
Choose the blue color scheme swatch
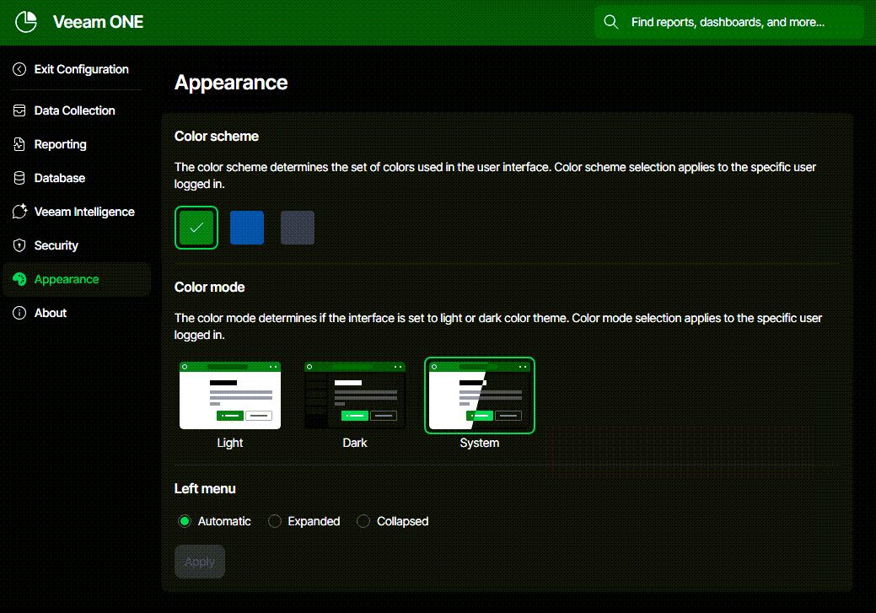(x=247, y=228)
